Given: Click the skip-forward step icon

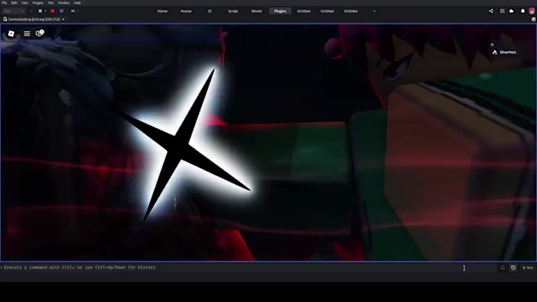Looking at the screenshot, I should pyautogui.click(x=73, y=11).
